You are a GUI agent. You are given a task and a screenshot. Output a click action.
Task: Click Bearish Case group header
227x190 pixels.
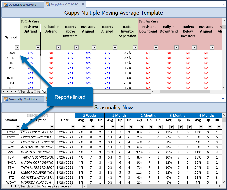(x=180, y=21)
